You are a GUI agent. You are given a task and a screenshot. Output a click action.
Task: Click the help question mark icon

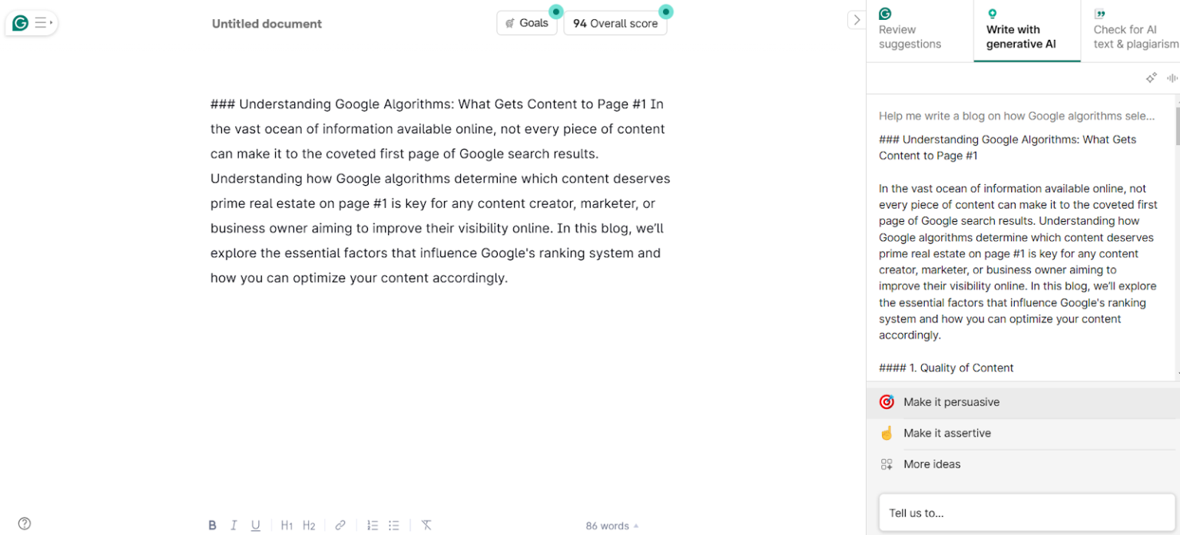24,523
